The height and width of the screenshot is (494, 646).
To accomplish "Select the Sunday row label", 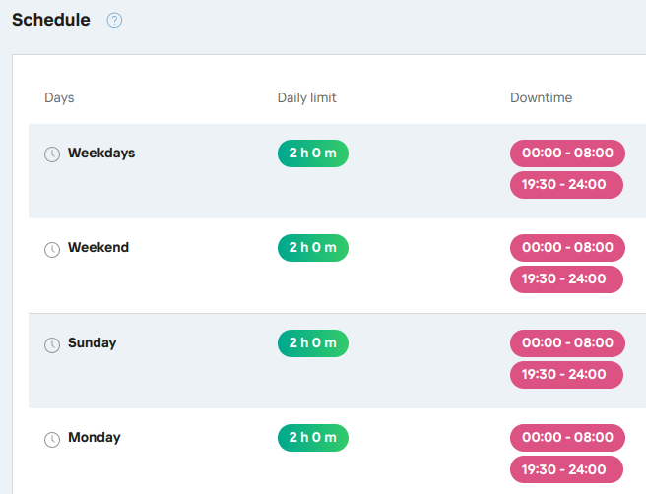I will [92, 343].
